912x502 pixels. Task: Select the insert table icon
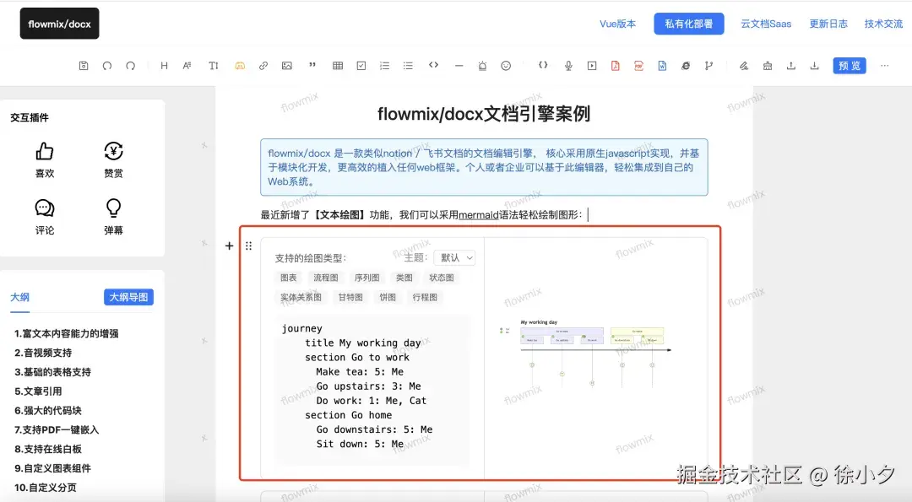[336, 65]
